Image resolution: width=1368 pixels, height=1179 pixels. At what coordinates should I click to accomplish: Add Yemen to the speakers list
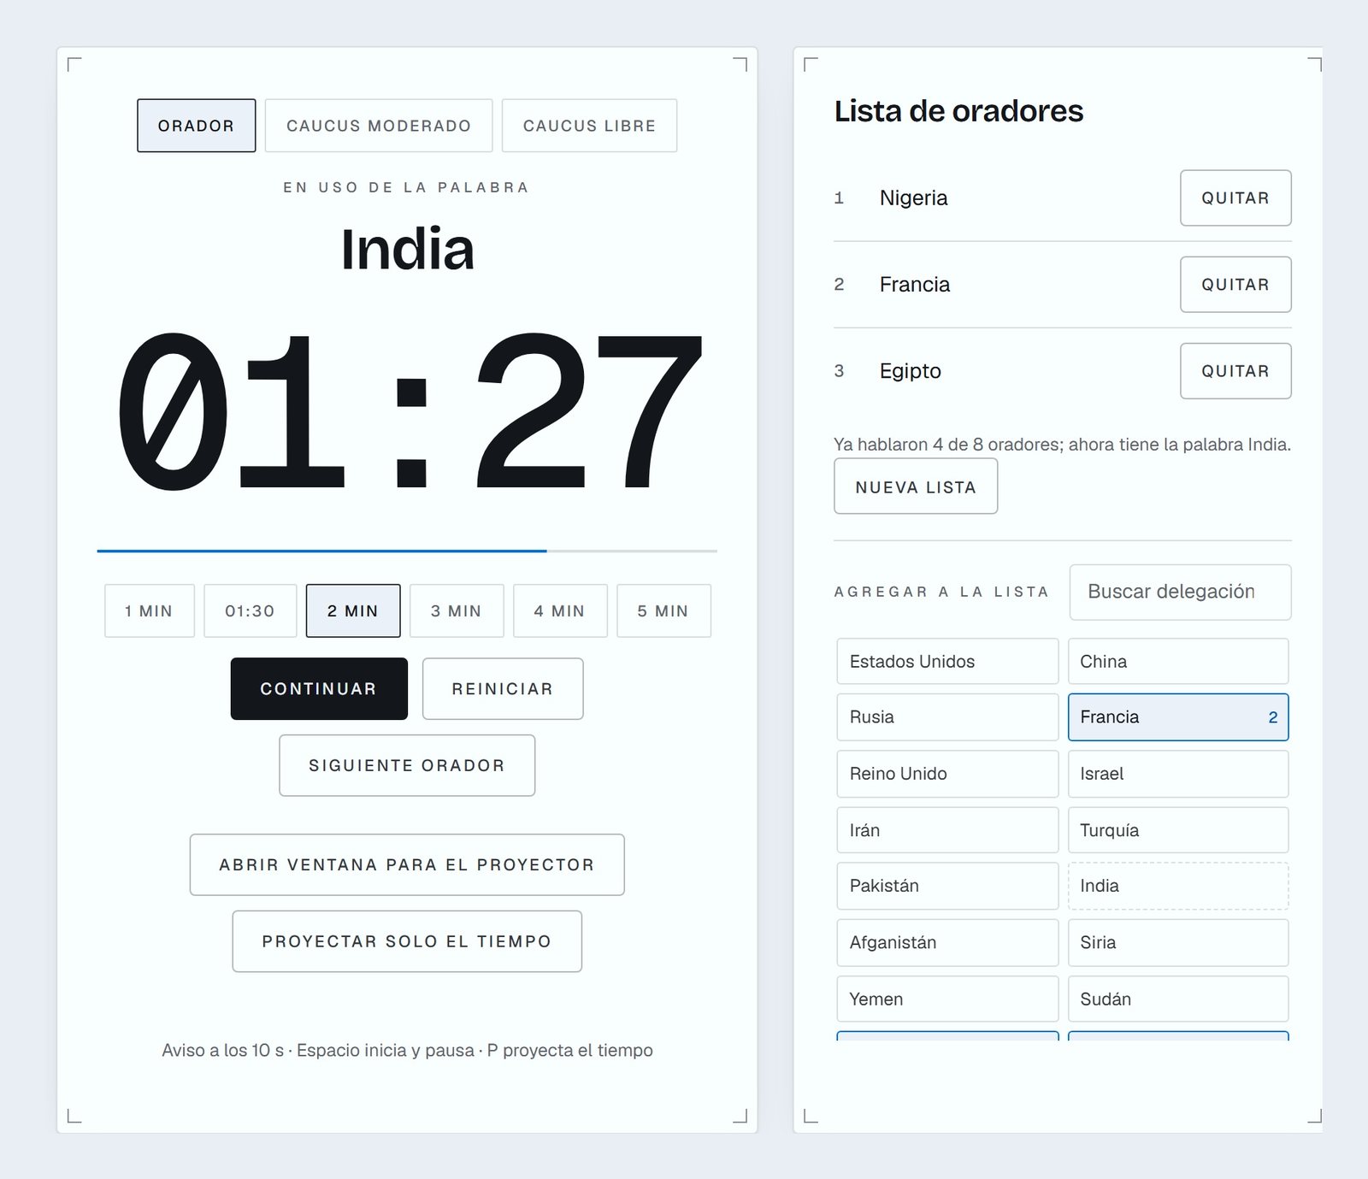pos(947,999)
